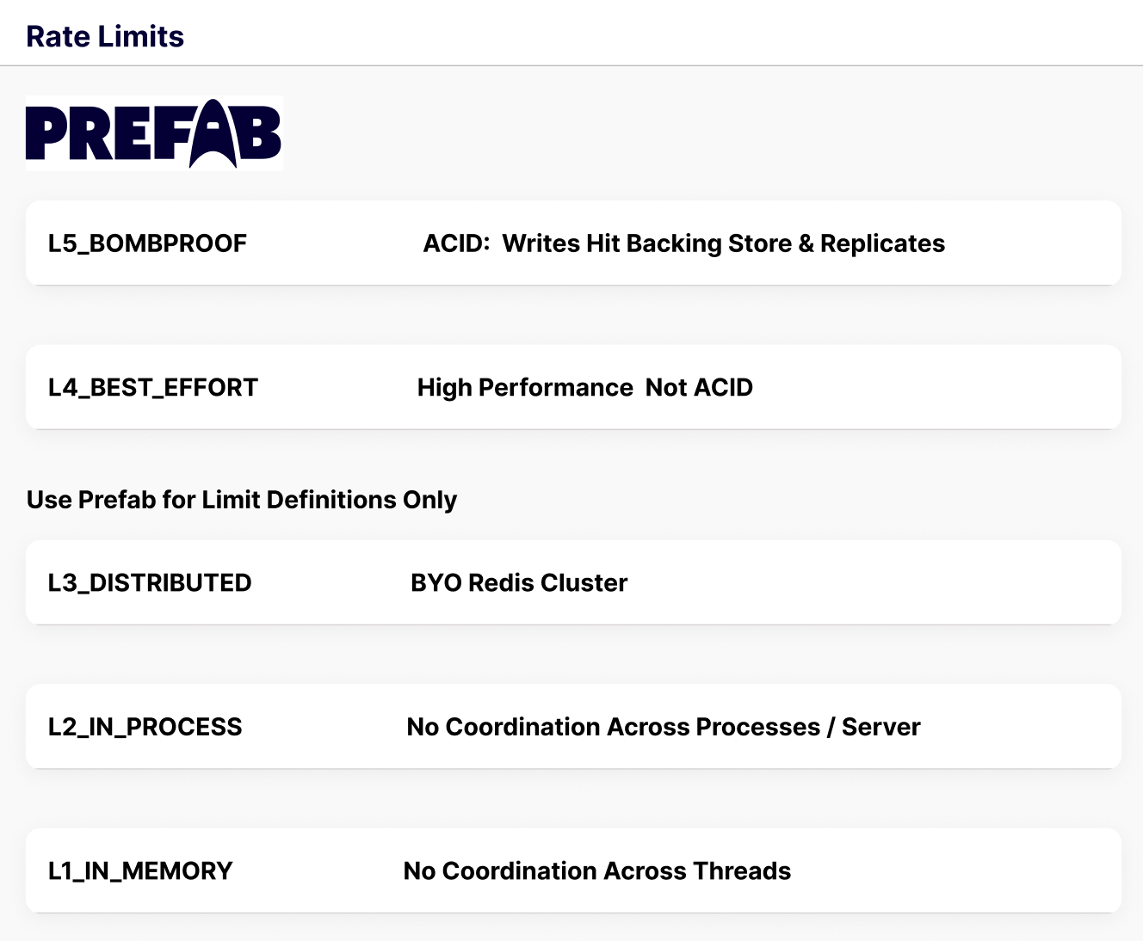This screenshot has width=1143, height=941.
Task: Click 'Use Prefab for Limit Definitions Only' subheading
Action: coord(242,500)
